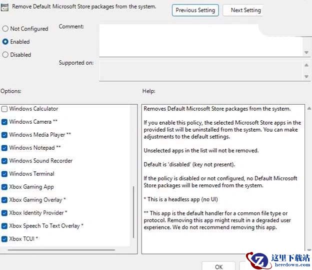
Task: Uncheck the Xbox Gaming App checkbox
Action: (4, 187)
